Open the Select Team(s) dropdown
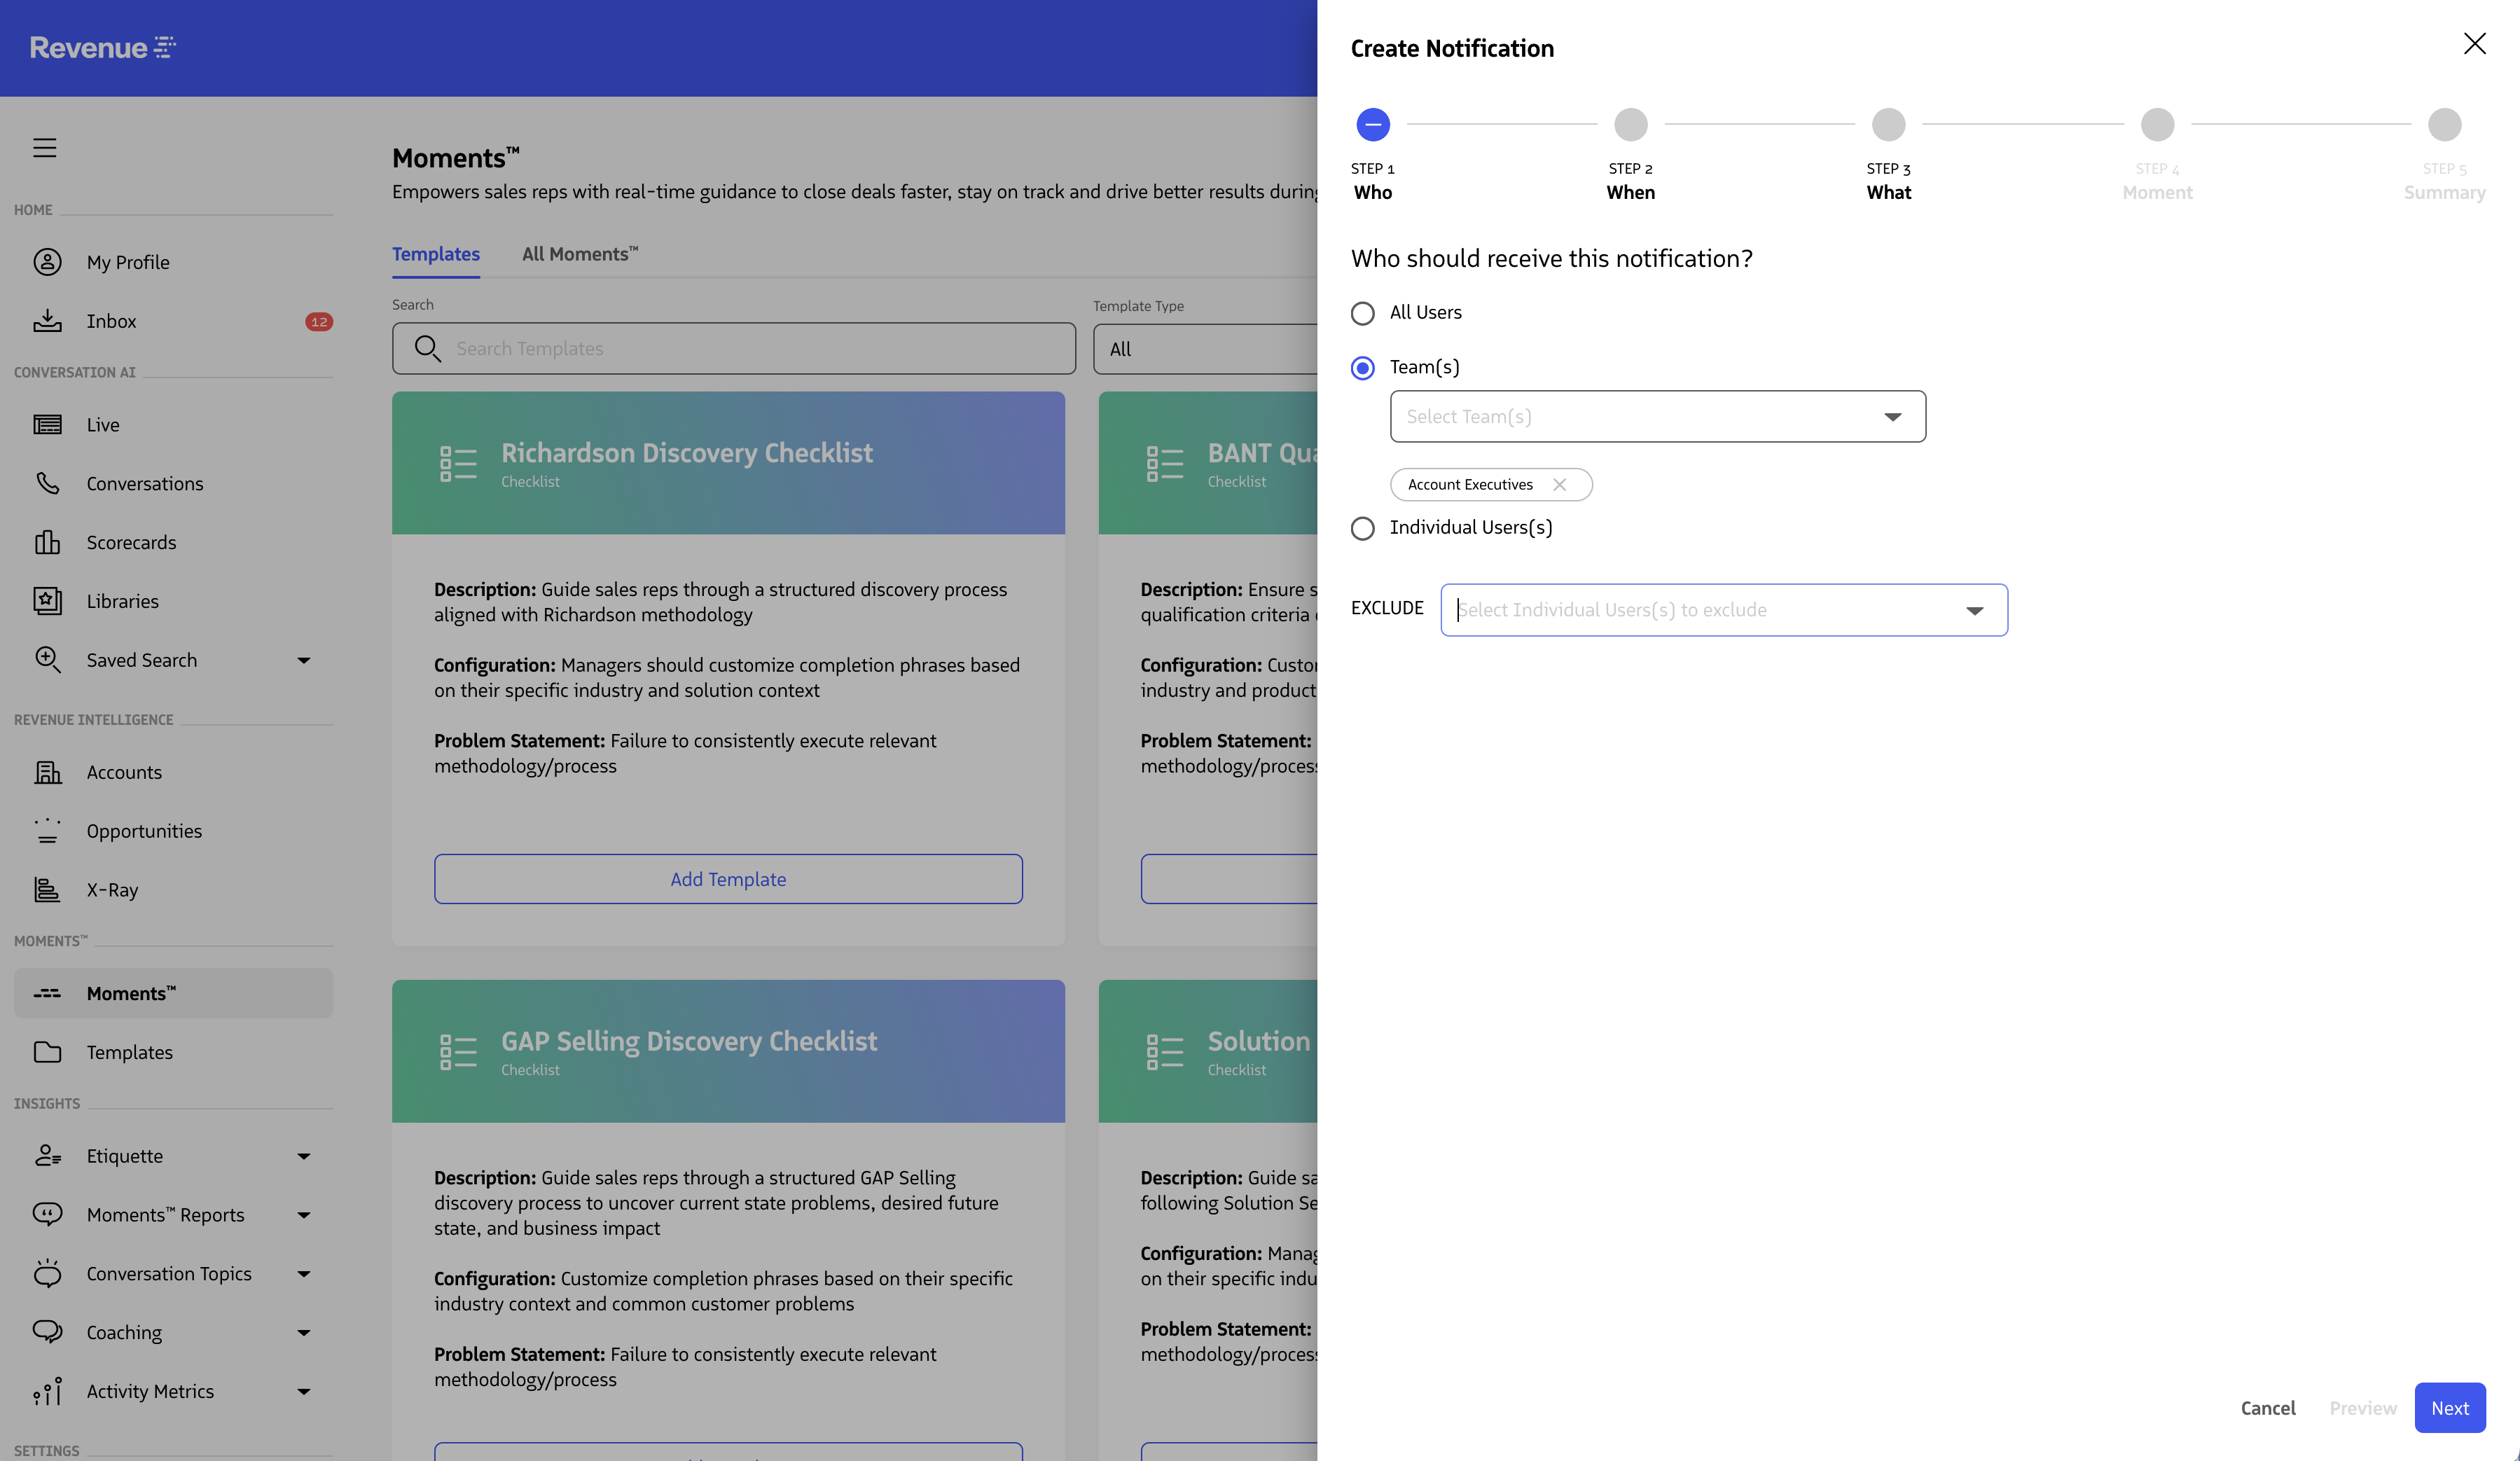 tap(1657, 417)
